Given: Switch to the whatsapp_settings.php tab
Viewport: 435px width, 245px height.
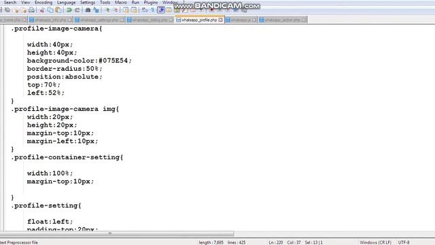Looking at the screenshot, I should tap(99, 20).
